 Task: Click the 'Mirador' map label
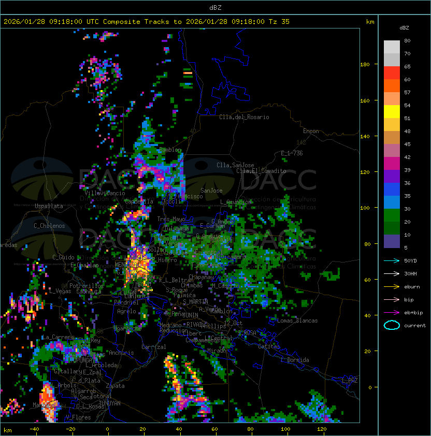[217, 351]
